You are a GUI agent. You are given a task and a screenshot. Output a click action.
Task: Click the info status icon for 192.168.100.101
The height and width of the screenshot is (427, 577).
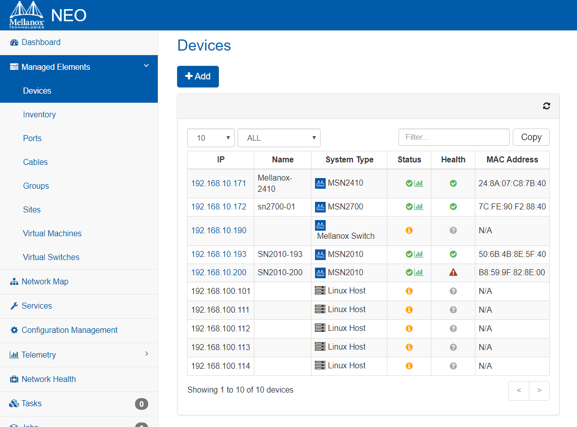[409, 291]
